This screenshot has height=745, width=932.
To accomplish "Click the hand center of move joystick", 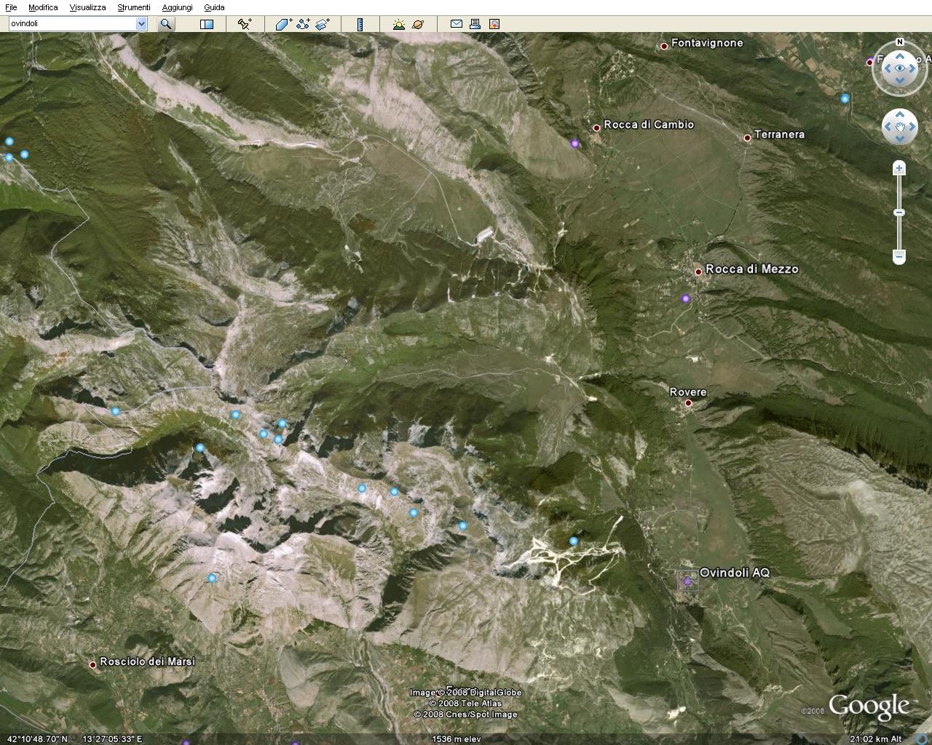I will (x=900, y=127).
